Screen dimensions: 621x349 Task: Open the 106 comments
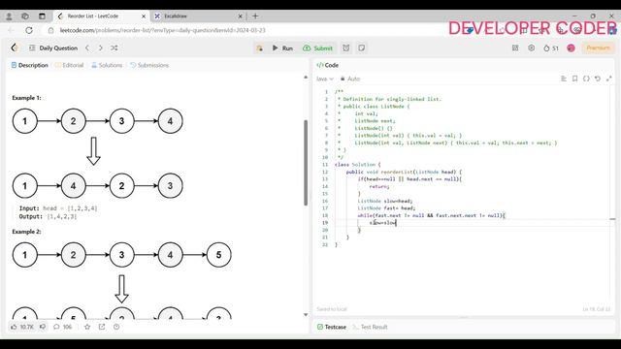coord(62,327)
